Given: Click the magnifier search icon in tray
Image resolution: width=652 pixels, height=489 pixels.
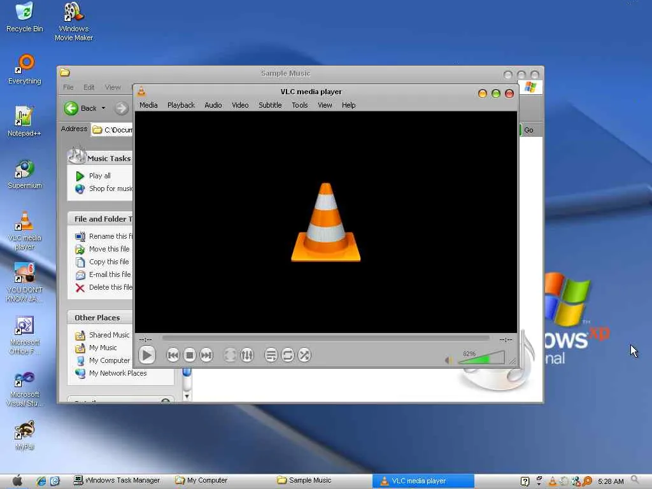Looking at the screenshot, I should click(635, 480).
